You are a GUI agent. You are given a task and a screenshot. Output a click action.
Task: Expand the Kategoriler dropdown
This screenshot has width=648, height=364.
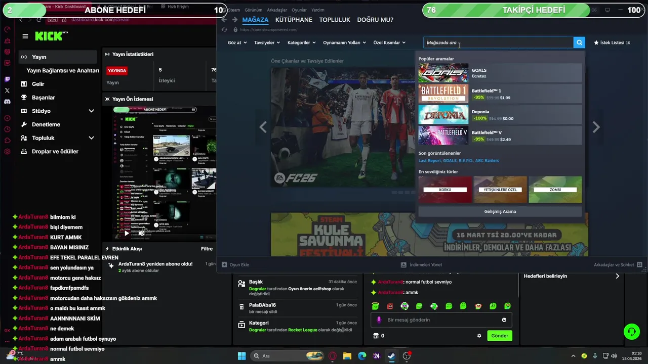[x=301, y=42]
